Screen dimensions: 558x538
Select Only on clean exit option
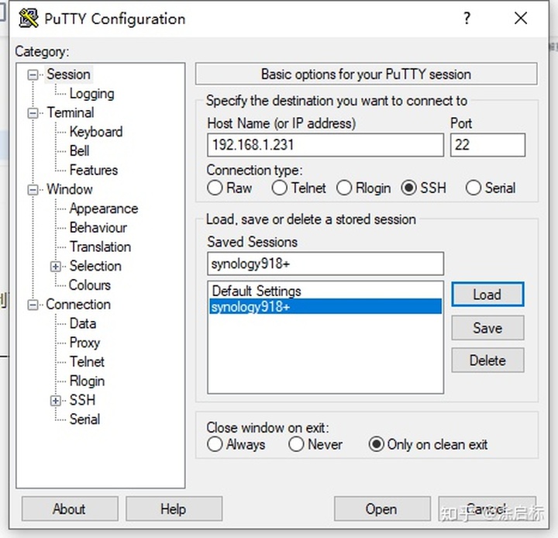coord(376,444)
